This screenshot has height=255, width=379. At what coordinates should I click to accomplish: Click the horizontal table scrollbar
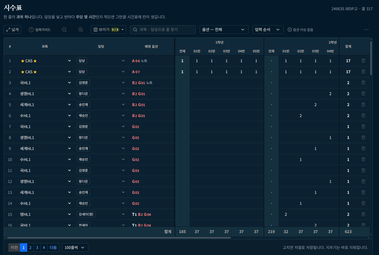click(x=119, y=238)
